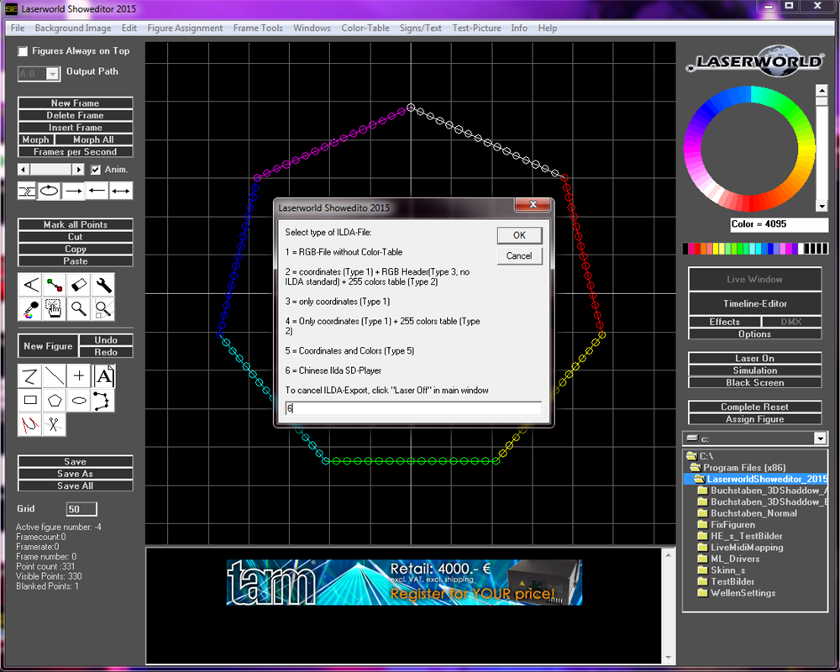Click the color scrollbar up arrow
840x672 pixels.
[x=822, y=90]
